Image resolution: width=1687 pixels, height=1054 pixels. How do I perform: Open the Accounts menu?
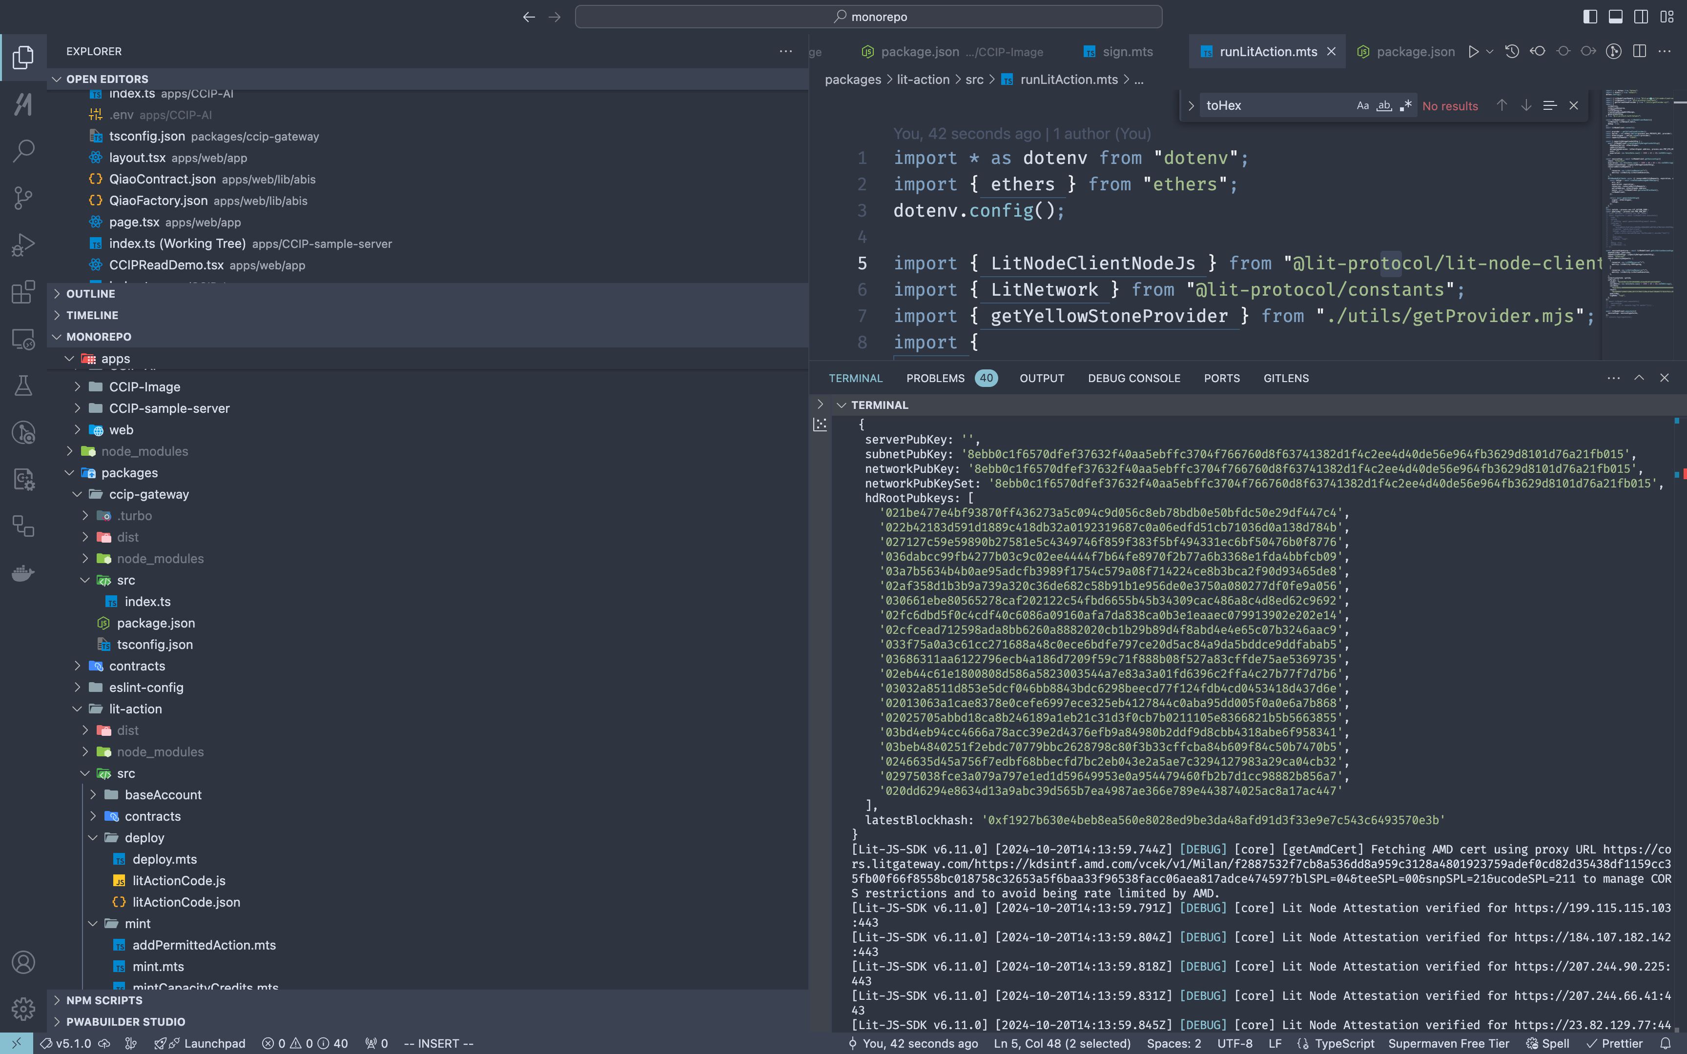pyautogui.click(x=23, y=962)
